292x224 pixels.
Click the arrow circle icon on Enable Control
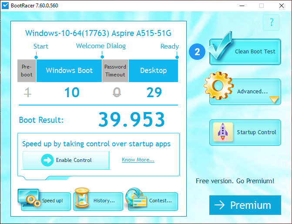pyautogui.click(x=47, y=160)
